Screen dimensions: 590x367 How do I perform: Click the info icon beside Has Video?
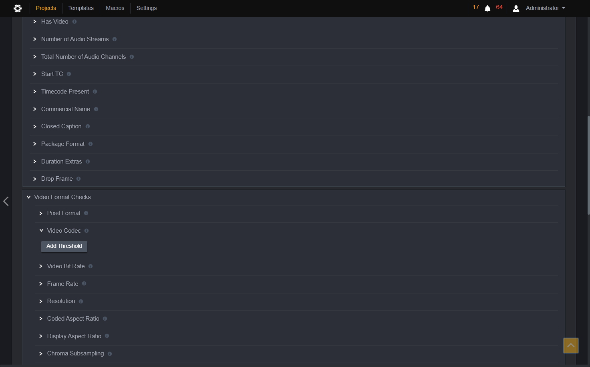click(x=75, y=22)
